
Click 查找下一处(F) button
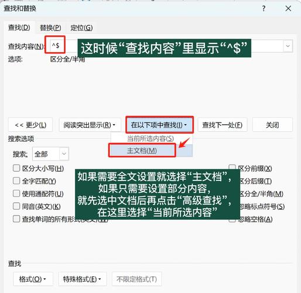point(223,125)
